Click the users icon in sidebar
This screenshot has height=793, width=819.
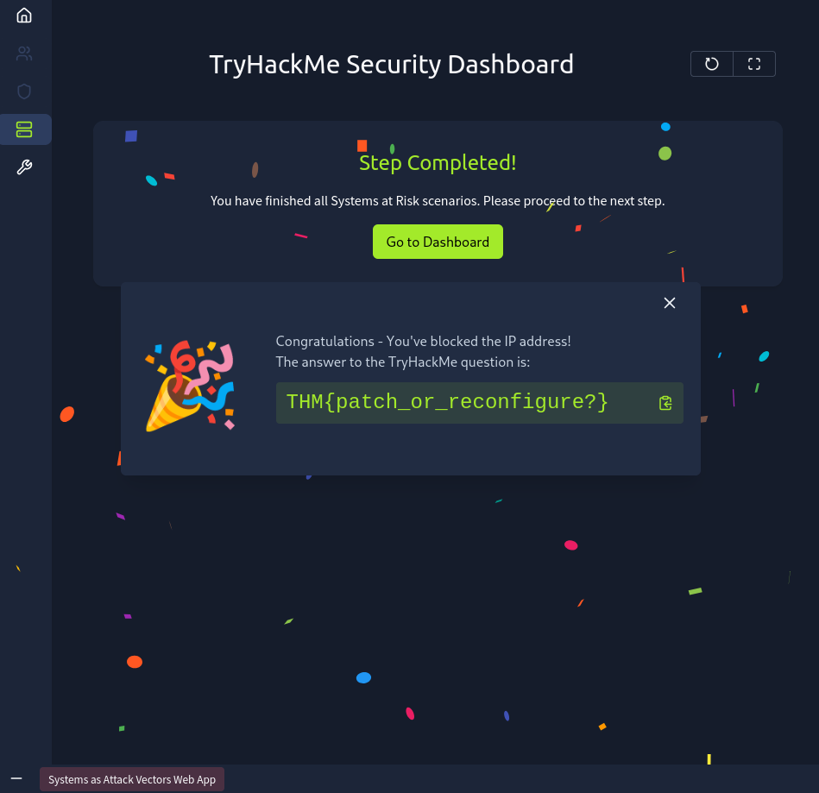pos(24,53)
